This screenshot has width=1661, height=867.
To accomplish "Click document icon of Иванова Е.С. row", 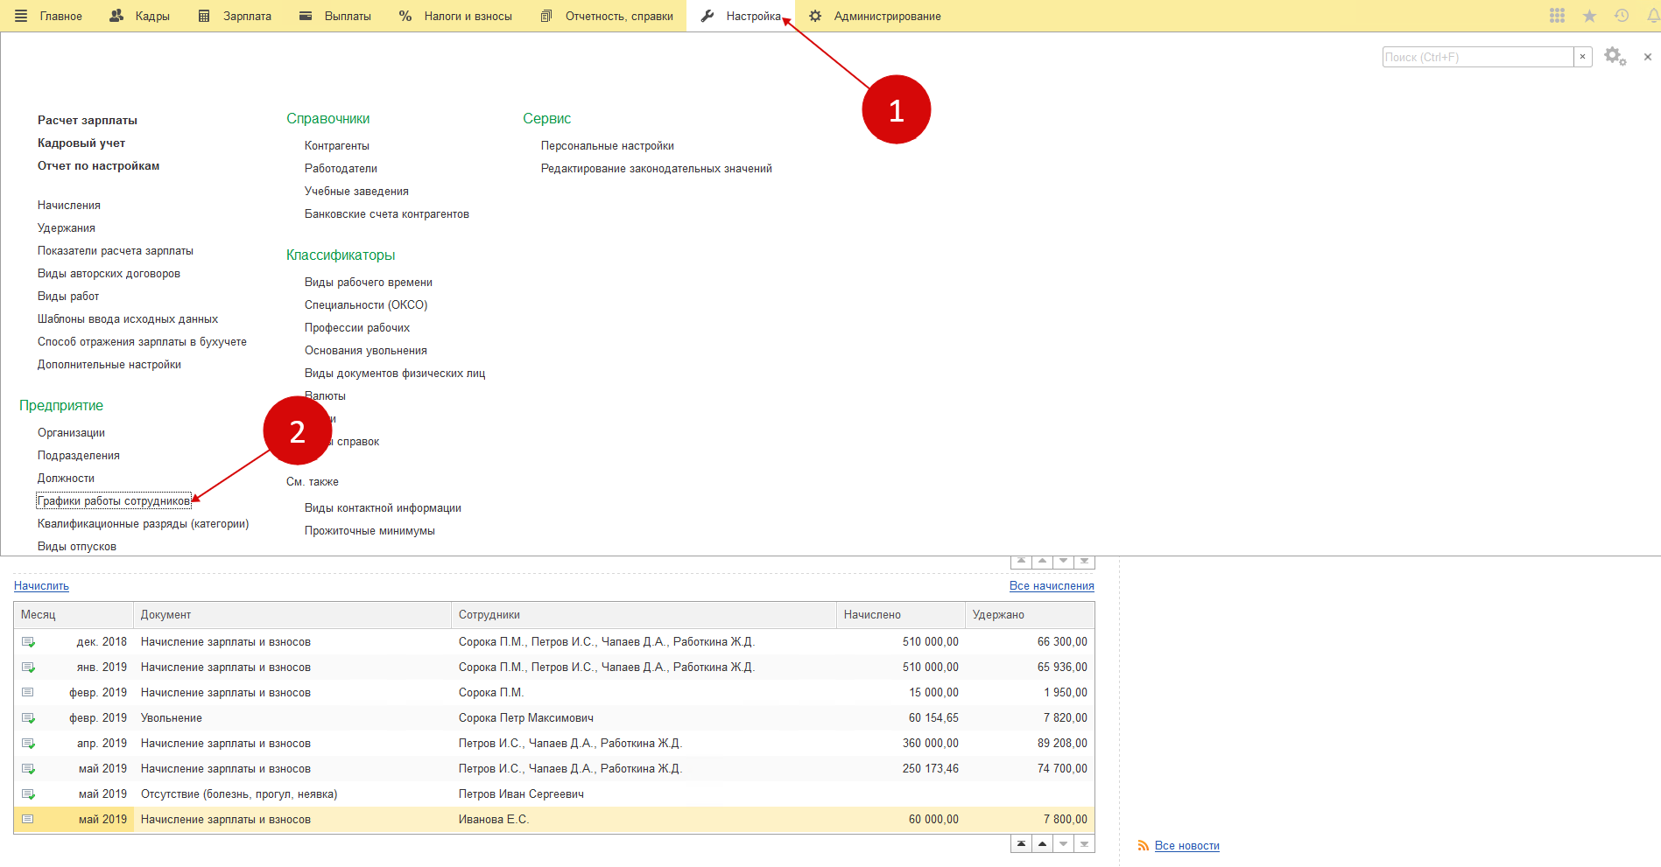I will coord(28,819).
